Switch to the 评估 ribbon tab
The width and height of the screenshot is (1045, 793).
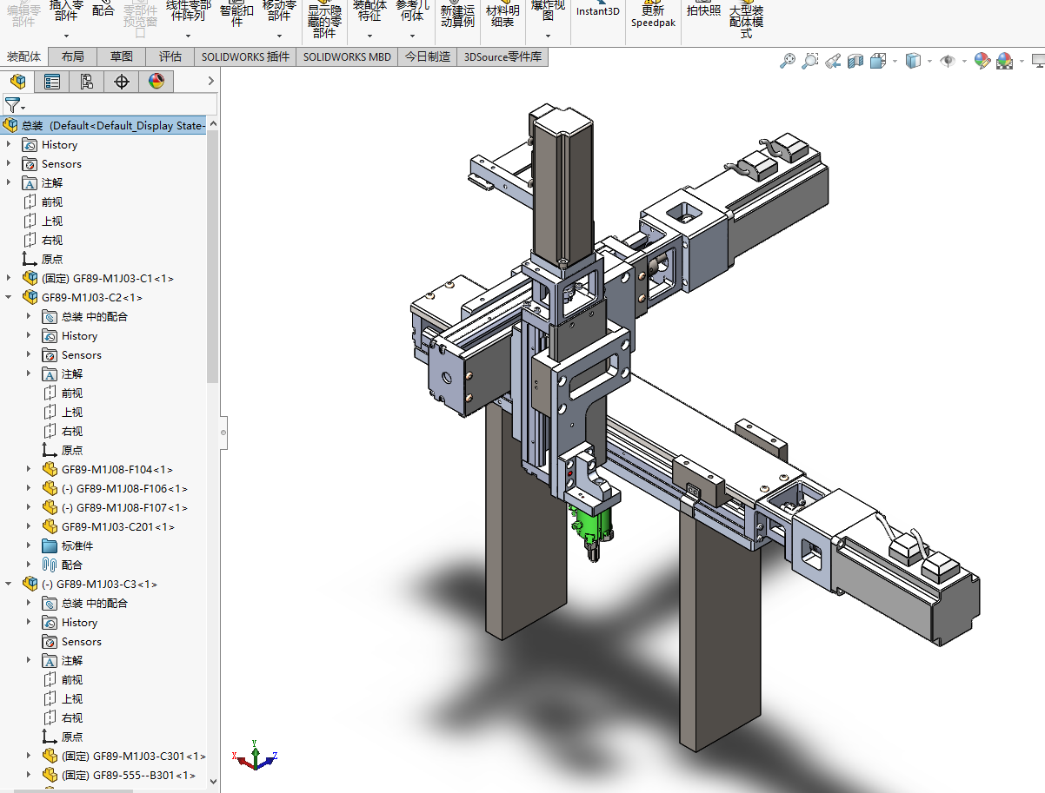[x=170, y=56]
